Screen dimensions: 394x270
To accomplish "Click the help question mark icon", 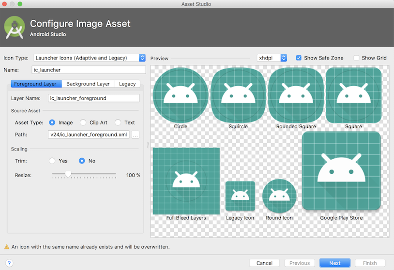I will click(9, 263).
